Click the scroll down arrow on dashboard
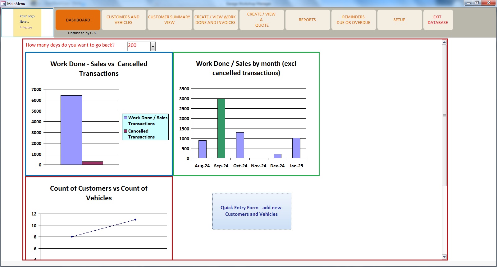The image size is (497, 267). point(444,257)
